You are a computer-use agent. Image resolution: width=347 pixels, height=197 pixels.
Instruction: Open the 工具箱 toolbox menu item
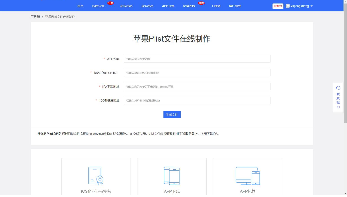coord(216,6)
